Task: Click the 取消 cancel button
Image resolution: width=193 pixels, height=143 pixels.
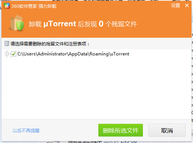Action: [167, 130]
